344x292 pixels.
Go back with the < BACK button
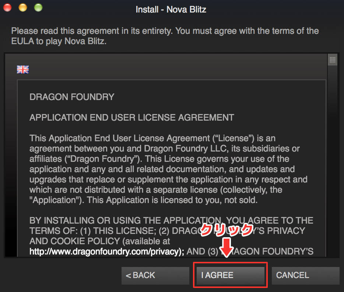pyautogui.click(x=155, y=275)
